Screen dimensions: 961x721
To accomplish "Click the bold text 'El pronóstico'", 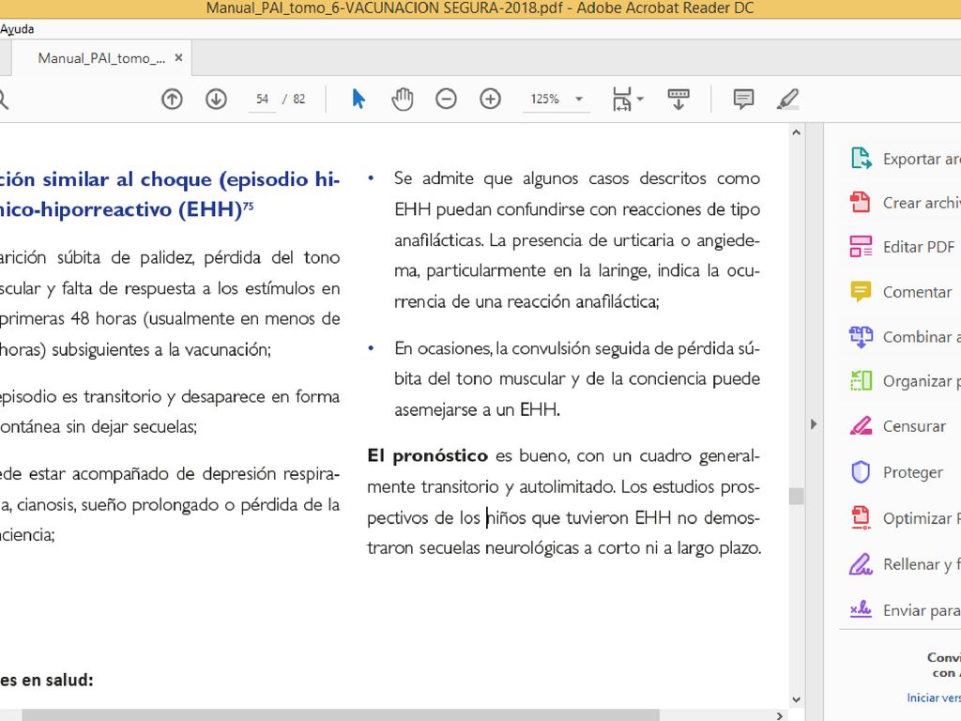I will coord(428,455).
